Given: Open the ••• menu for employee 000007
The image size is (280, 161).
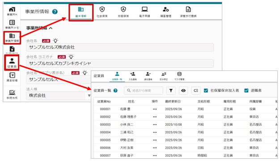Looking at the screenshot, I should coord(155,156).
